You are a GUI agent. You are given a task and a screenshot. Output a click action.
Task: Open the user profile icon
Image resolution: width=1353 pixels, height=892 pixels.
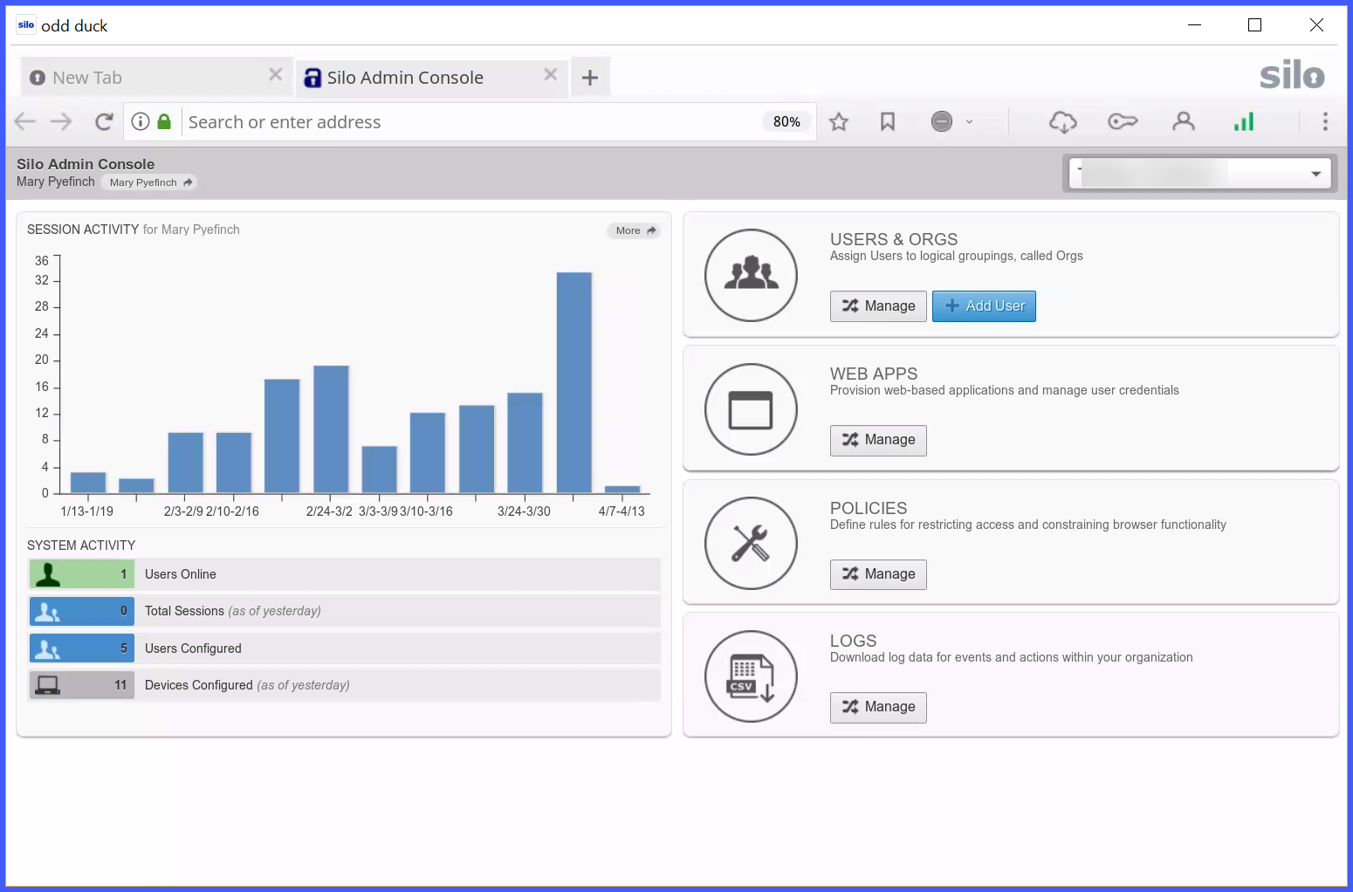pos(1184,121)
